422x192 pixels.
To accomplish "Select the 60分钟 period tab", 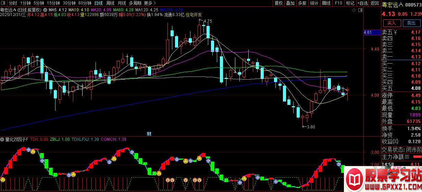I will click(x=85, y=3).
